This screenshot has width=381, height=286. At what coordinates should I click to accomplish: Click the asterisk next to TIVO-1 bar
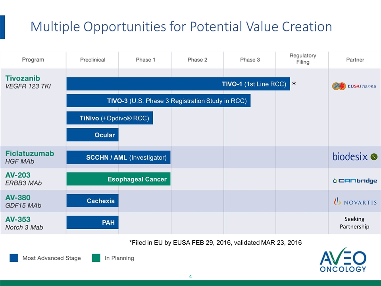tap(294, 85)
